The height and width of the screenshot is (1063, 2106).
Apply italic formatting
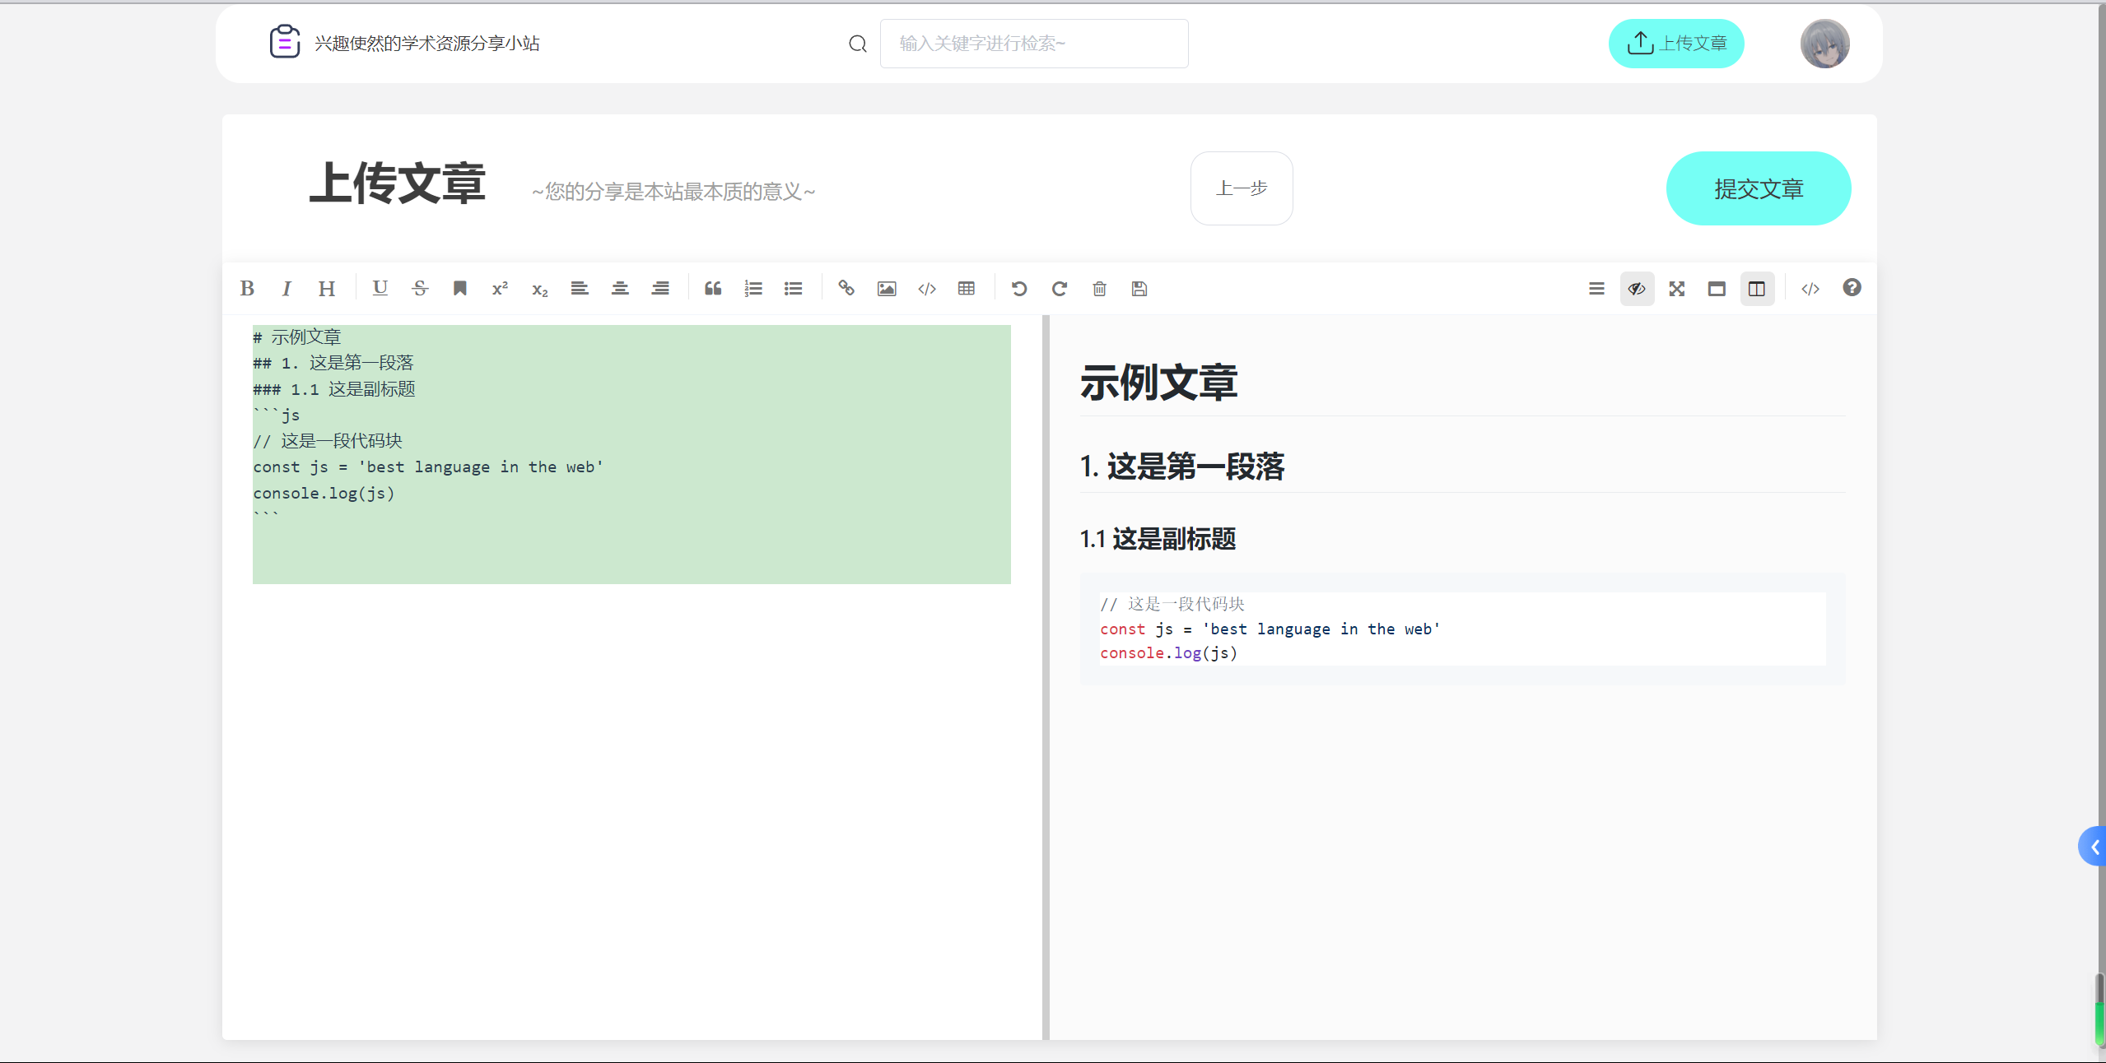(287, 289)
